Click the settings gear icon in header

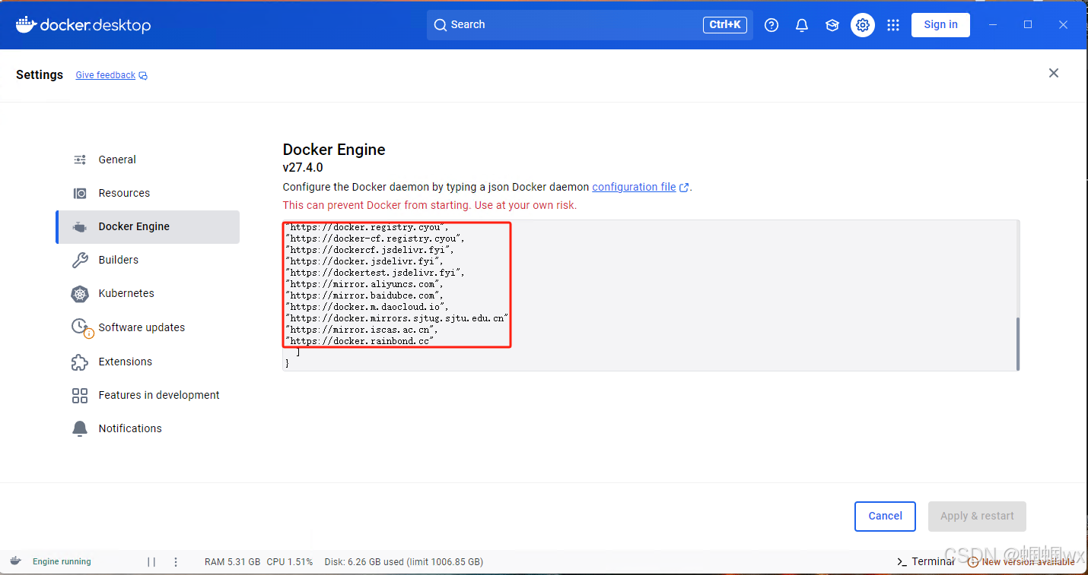coord(863,25)
